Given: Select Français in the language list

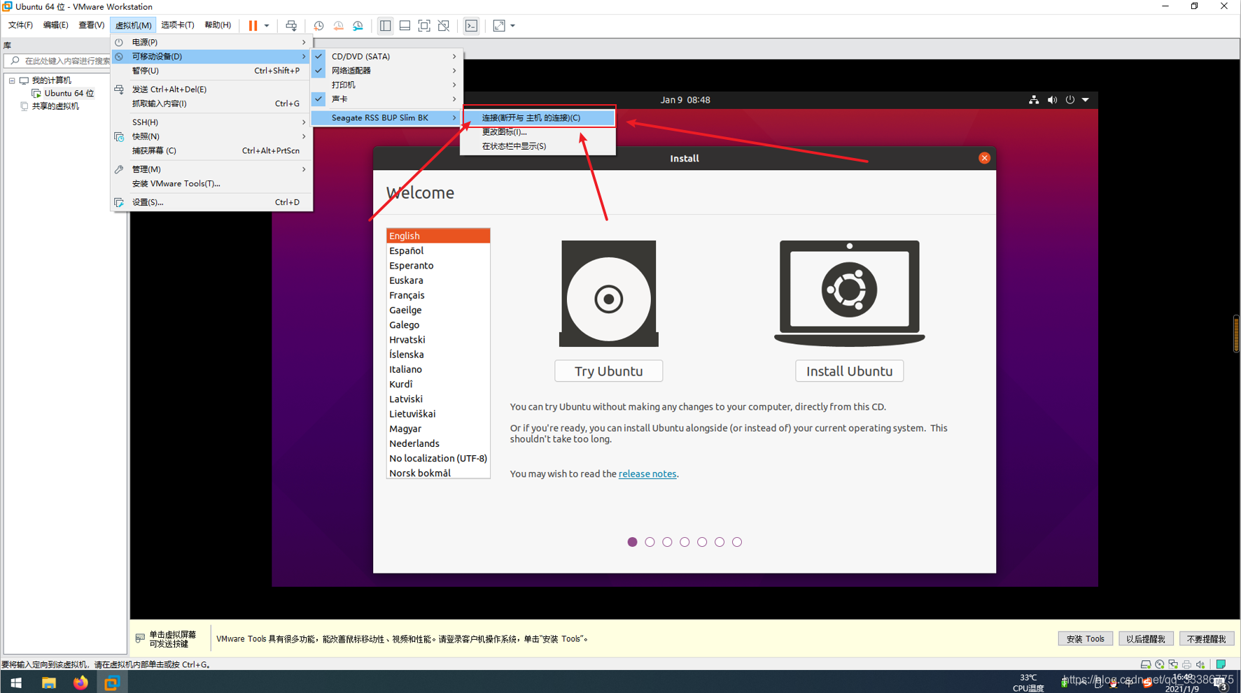Looking at the screenshot, I should (x=438, y=295).
